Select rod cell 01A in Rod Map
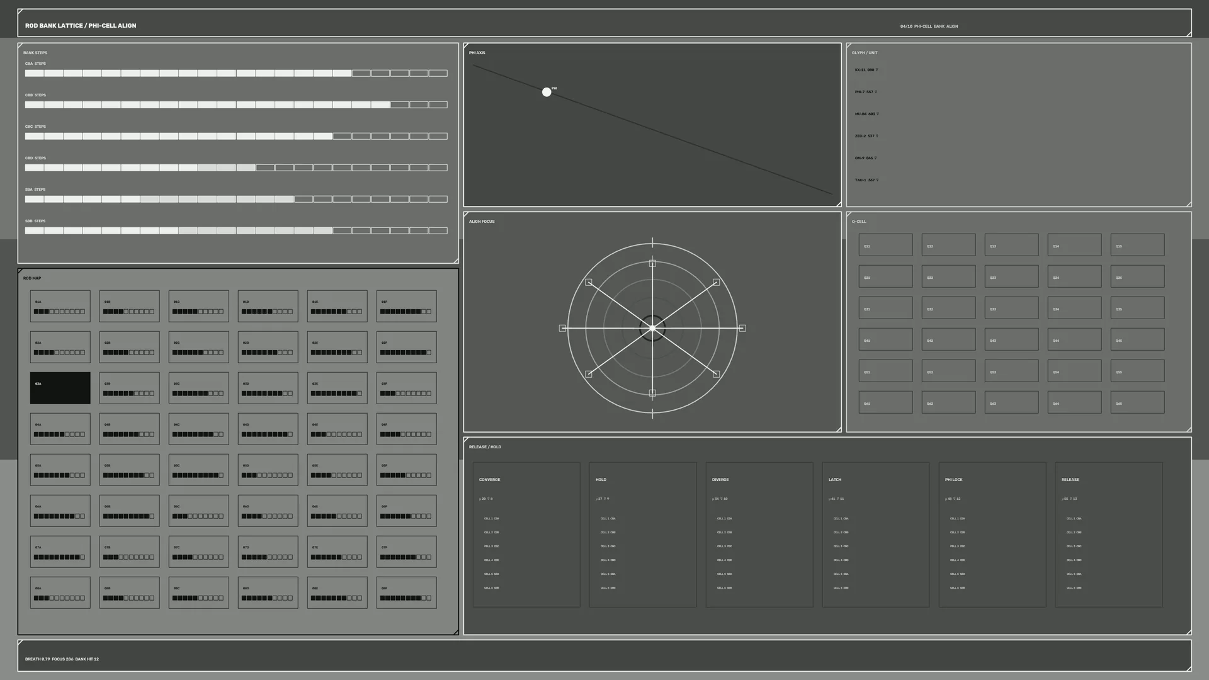This screenshot has height=680, width=1209. click(x=60, y=306)
